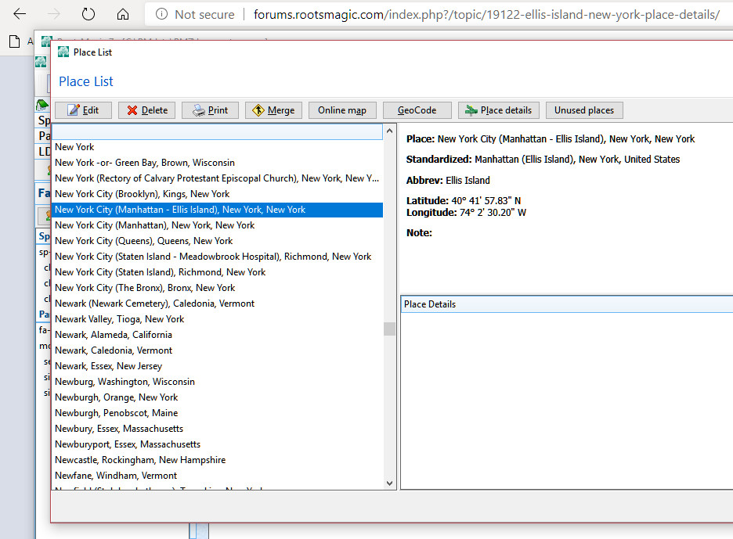Image resolution: width=733 pixels, height=539 pixels.
Task: Click the Place details signpost icon
Action: click(x=471, y=110)
